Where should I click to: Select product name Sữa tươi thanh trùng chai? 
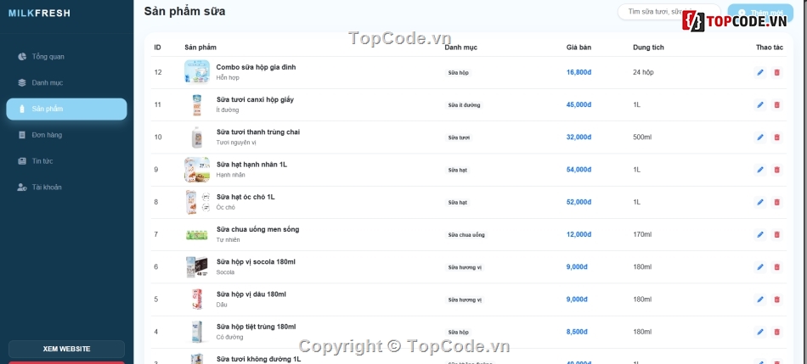click(258, 132)
